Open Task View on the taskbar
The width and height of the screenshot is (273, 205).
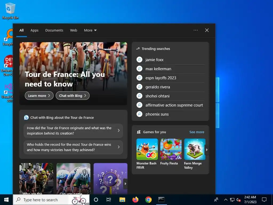click(x=109, y=200)
